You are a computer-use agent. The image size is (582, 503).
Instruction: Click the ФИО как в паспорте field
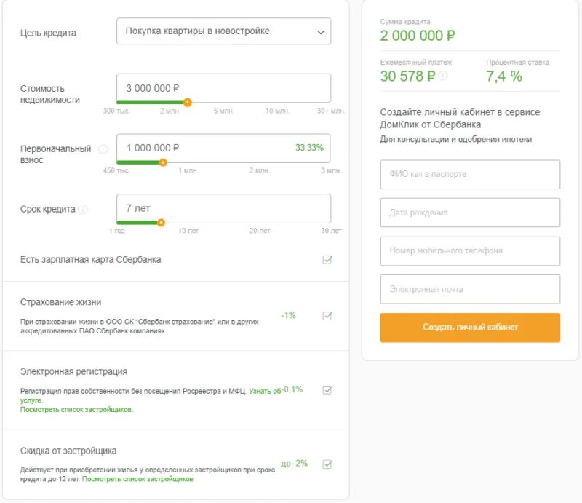point(470,175)
